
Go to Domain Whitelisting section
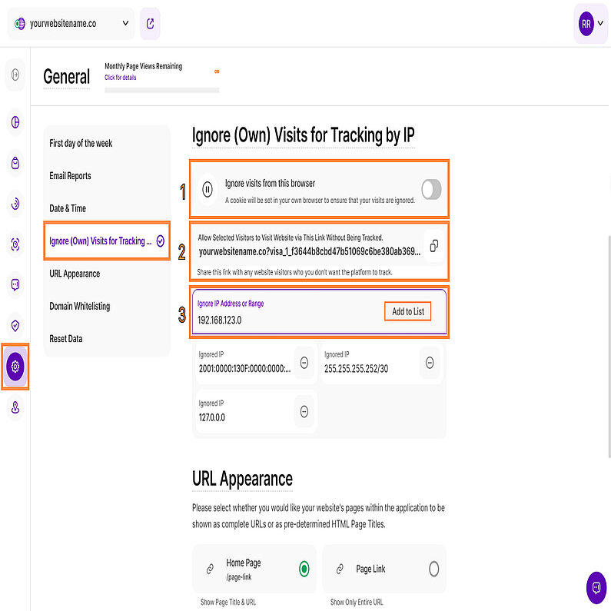[79, 306]
